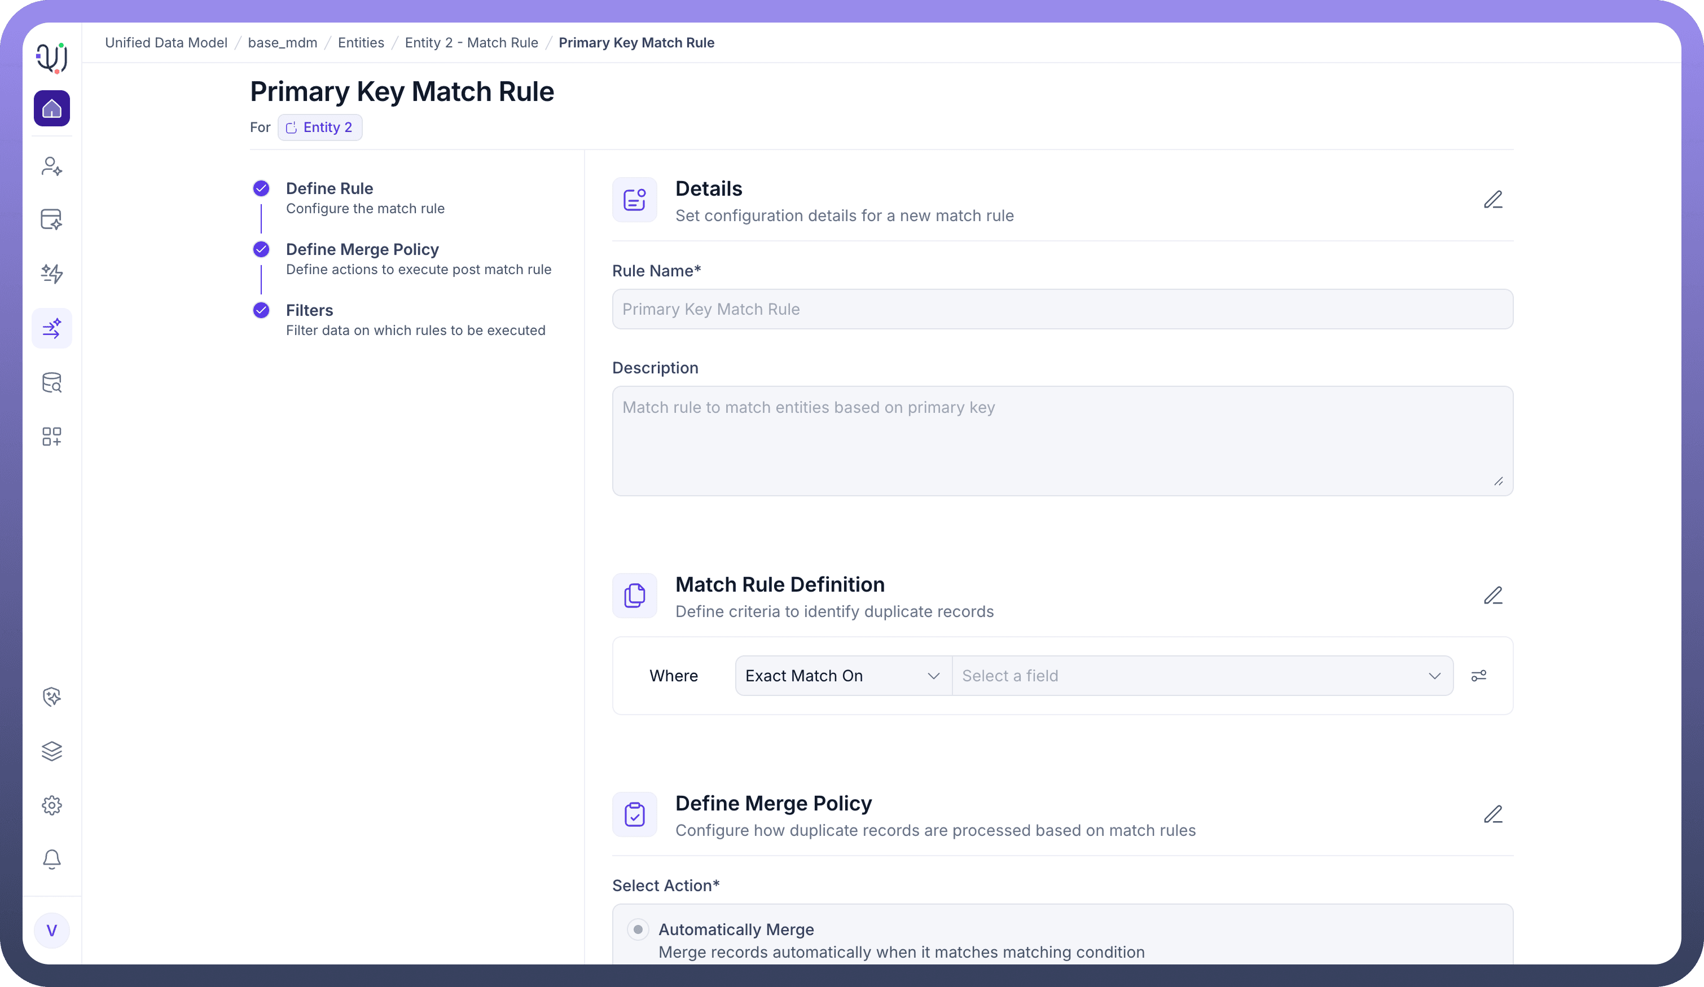The width and height of the screenshot is (1704, 987).
Task: Open condition settings sliders icon
Action: (1478, 676)
